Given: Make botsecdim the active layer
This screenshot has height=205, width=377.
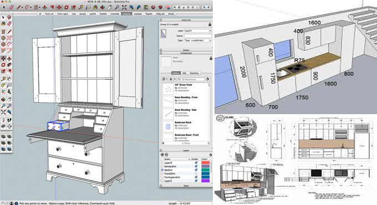Looking at the screenshot, I should tap(162, 166).
